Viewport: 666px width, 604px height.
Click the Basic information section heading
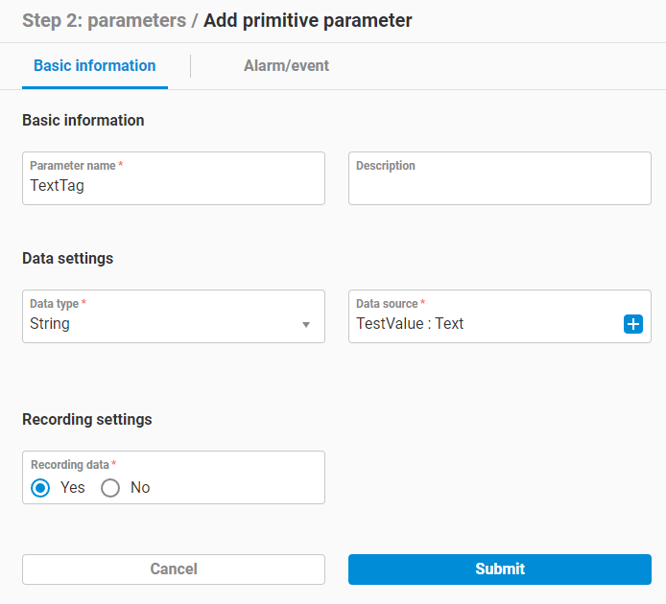click(83, 121)
